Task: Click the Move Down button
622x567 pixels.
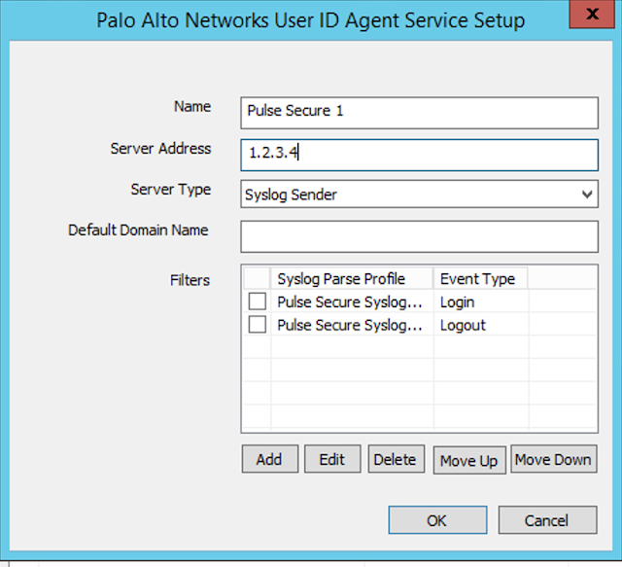Action: tap(554, 459)
